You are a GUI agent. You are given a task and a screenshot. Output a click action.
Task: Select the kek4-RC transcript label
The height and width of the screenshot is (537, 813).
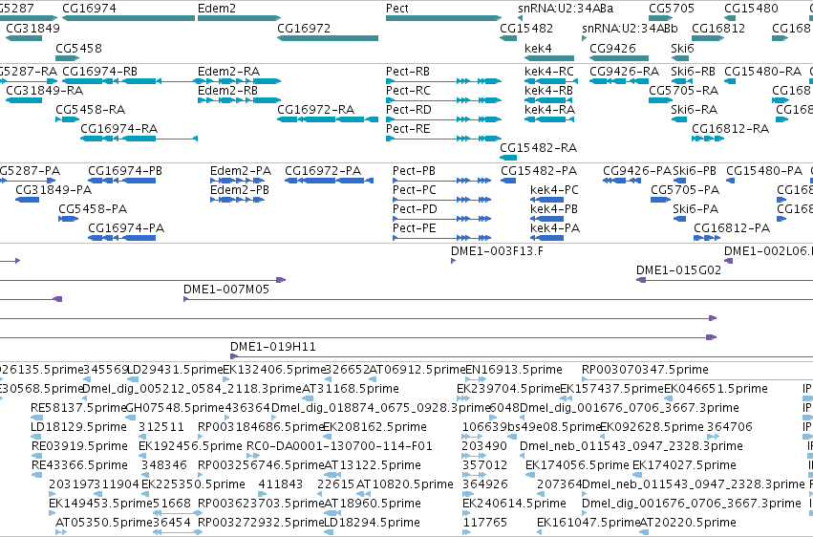pos(549,71)
